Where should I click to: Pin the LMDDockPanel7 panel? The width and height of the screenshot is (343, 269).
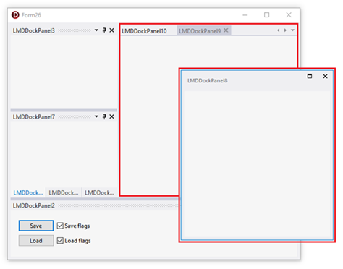tap(104, 116)
